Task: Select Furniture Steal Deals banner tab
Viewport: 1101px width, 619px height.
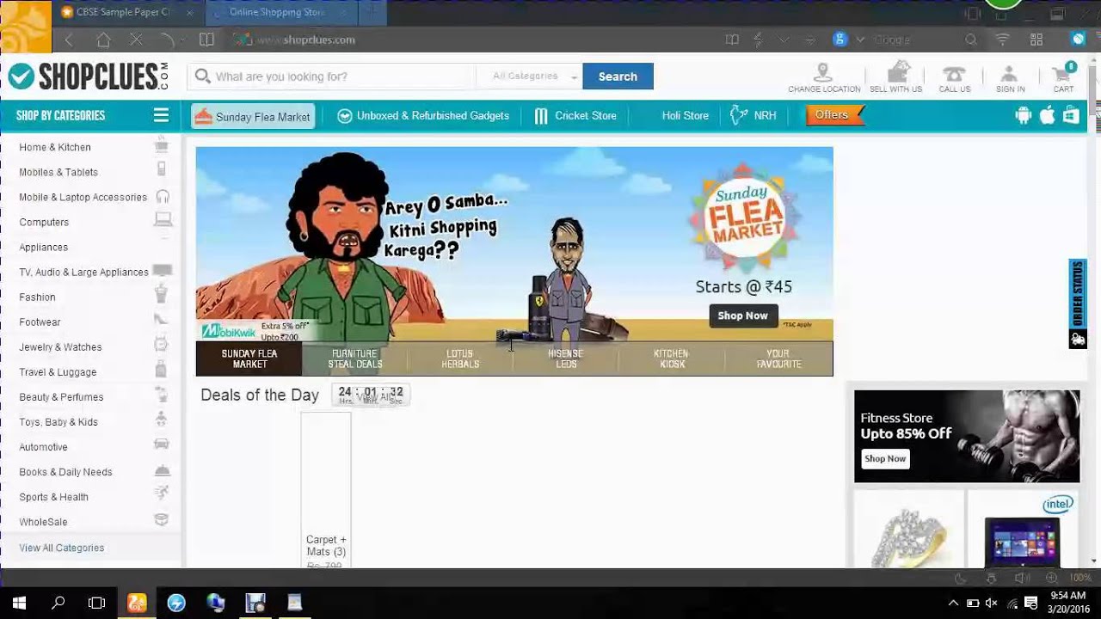Action: point(354,359)
